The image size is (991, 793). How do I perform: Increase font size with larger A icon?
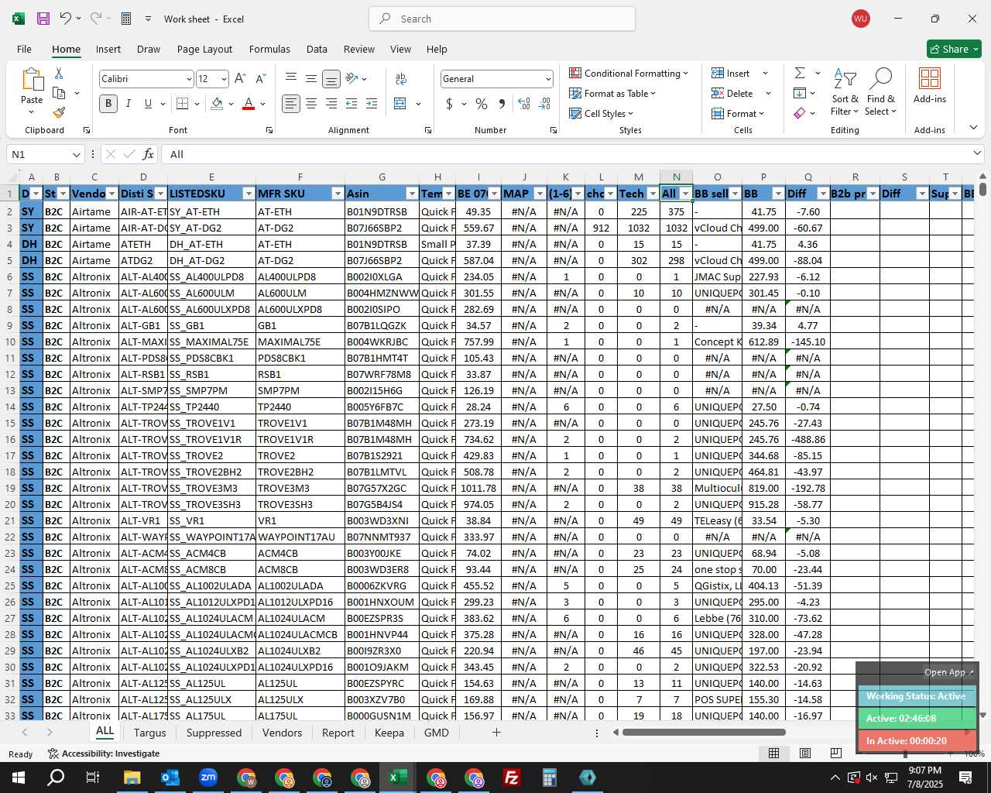point(240,78)
